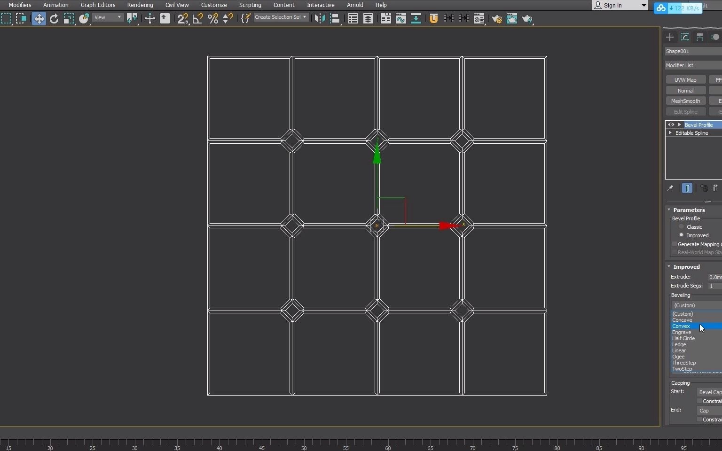722x451 pixels.
Task: Activate the Select and Rotate tool
Action: 54,19
